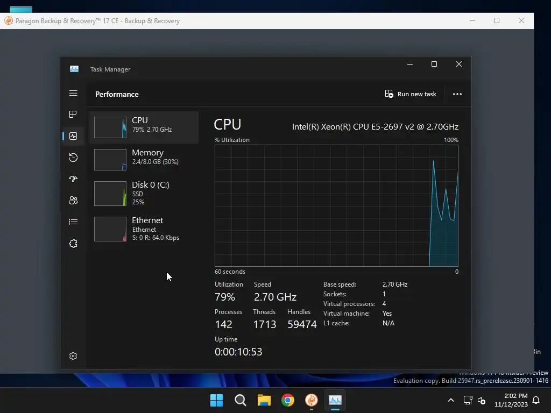This screenshot has width=551, height=413.
Task: Click the Virtual processors value 4
Action: (384, 304)
